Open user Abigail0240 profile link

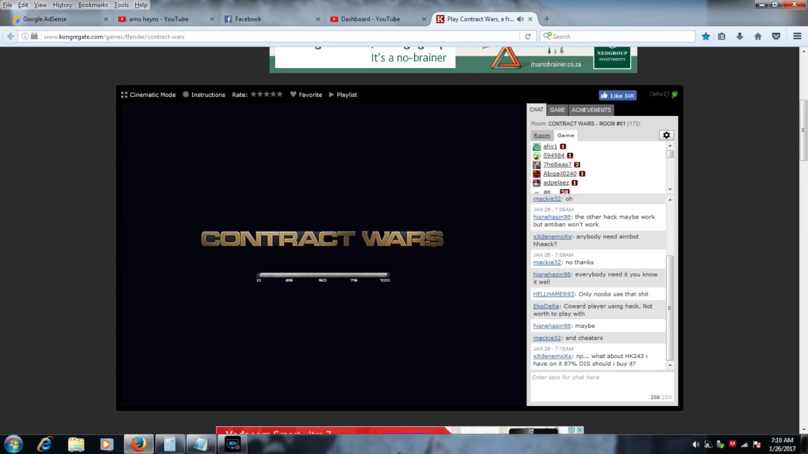pyautogui.click(x=560, y=173)
